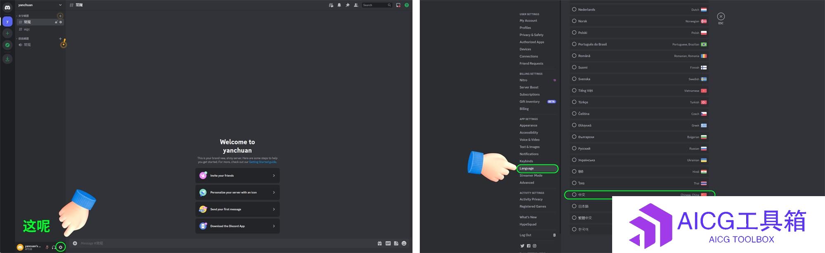Screen dimensions: 825x253
Task: Open notification settings via the bell icon
Action: point(339,5)
